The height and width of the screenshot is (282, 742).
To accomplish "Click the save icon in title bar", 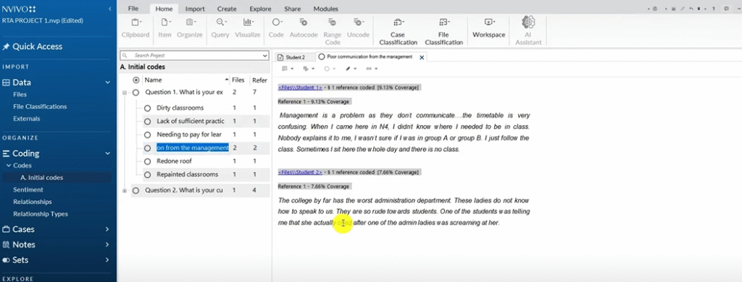I will 675,9.
